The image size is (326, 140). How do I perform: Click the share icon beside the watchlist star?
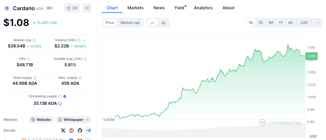(x=87, y=8)
